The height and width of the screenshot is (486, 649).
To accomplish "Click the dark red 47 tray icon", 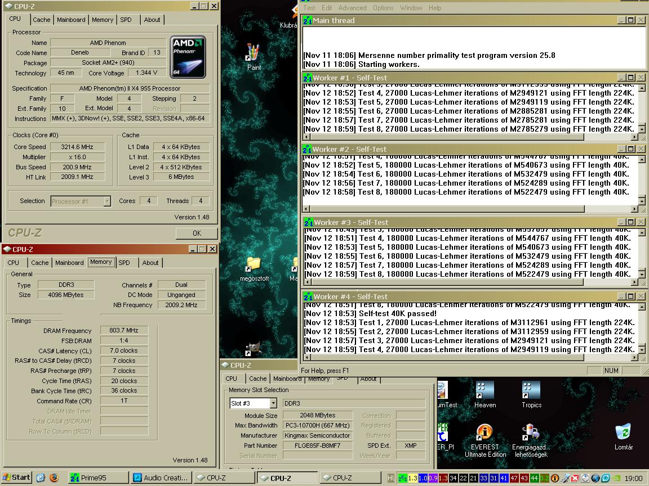I will click(x=514, y=478).
